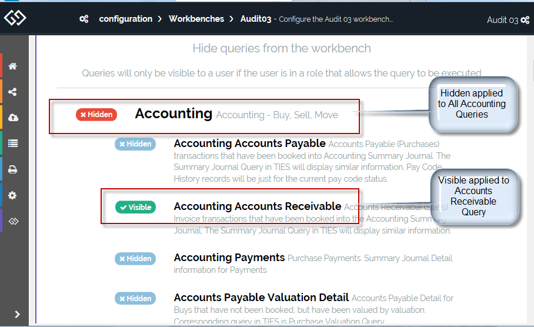Click the gears icon before configuration
The height and width of the screenshot is (327, 534).
(x=84, y=19)
